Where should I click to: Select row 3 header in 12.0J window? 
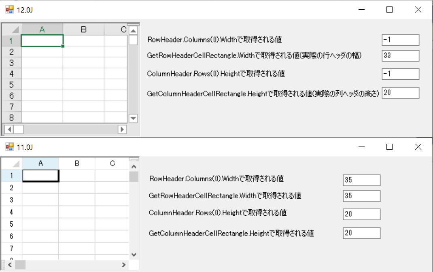click(x=12, y=63)
